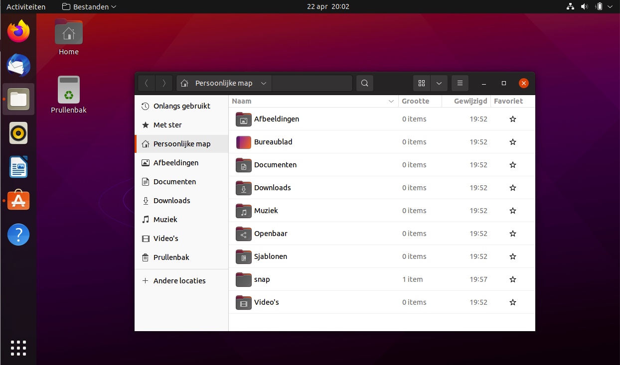Click the Activiteiten overview in top bar
620x365 pixels.
[x=26, y=7]
